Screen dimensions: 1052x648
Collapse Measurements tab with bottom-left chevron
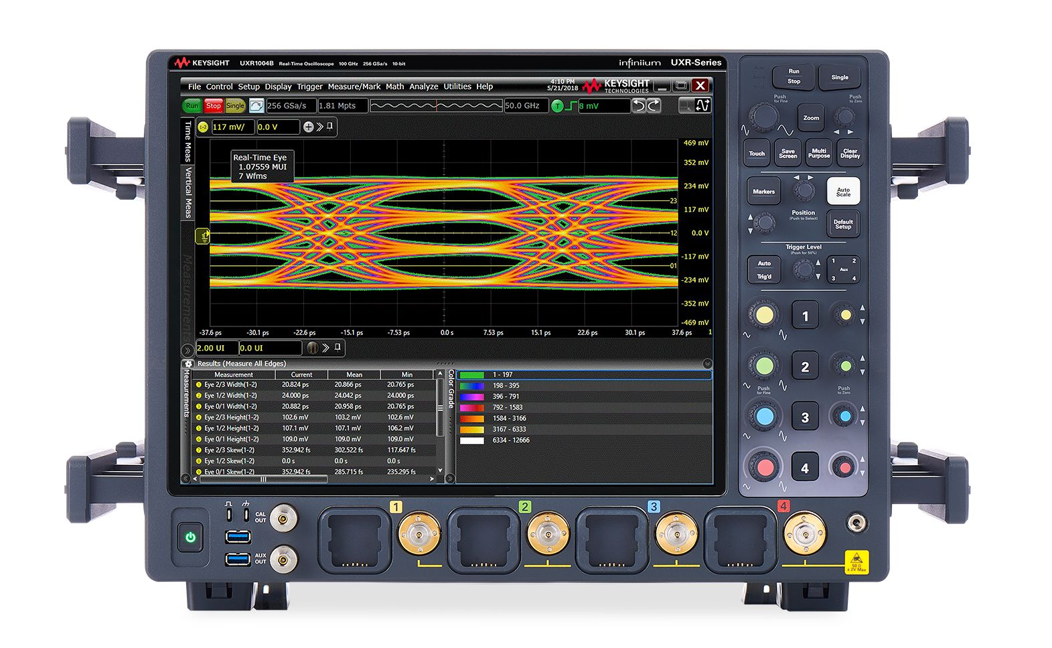[x=186, y=478]
